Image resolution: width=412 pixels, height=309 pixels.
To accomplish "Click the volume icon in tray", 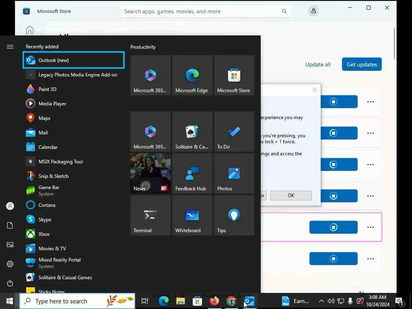I will [331, 301].
